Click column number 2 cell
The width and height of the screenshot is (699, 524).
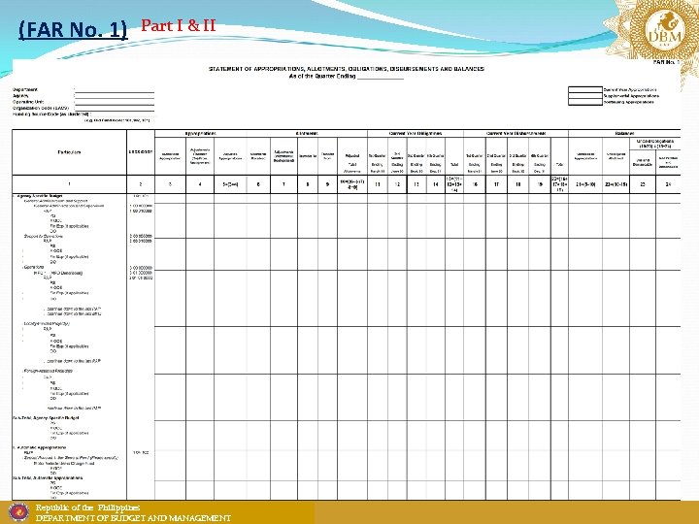[x=141, y=184]
